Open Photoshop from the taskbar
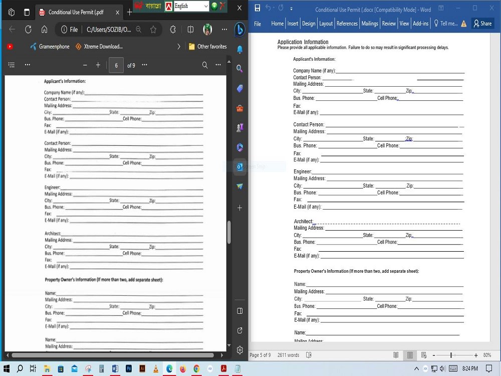This screenshot has width=501, height=376. (129, 368)
